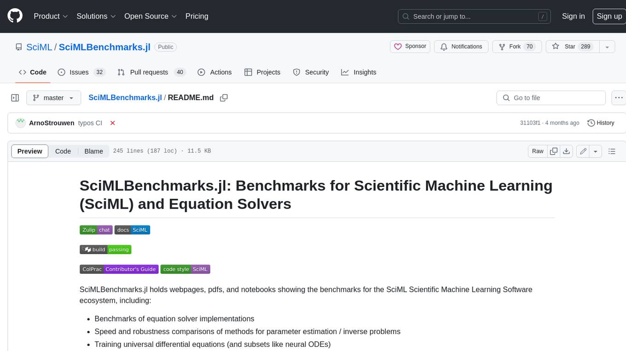Open the file History
The image size is (626, 351).
point(601,123)
